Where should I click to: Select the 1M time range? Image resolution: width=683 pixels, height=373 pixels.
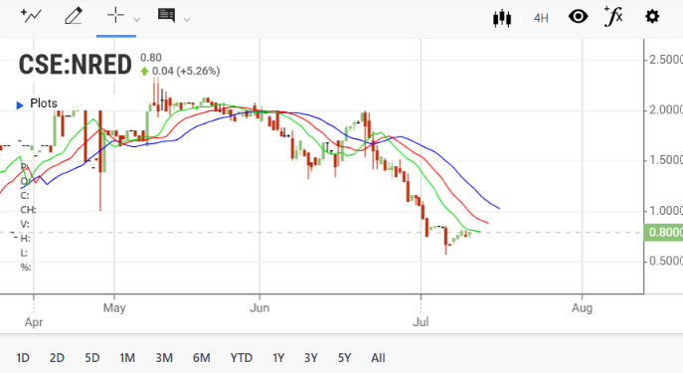pos(127,358)
